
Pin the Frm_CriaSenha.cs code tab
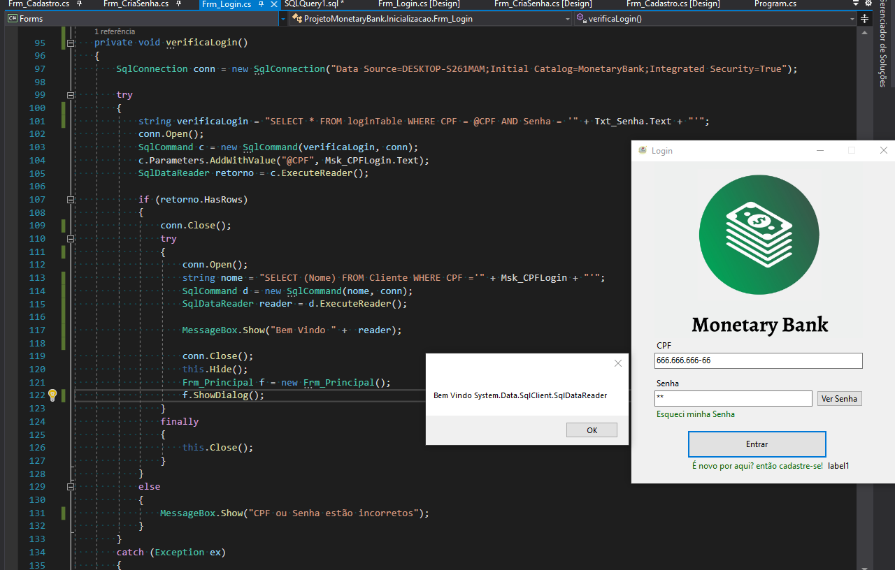(x=179, y=4)
